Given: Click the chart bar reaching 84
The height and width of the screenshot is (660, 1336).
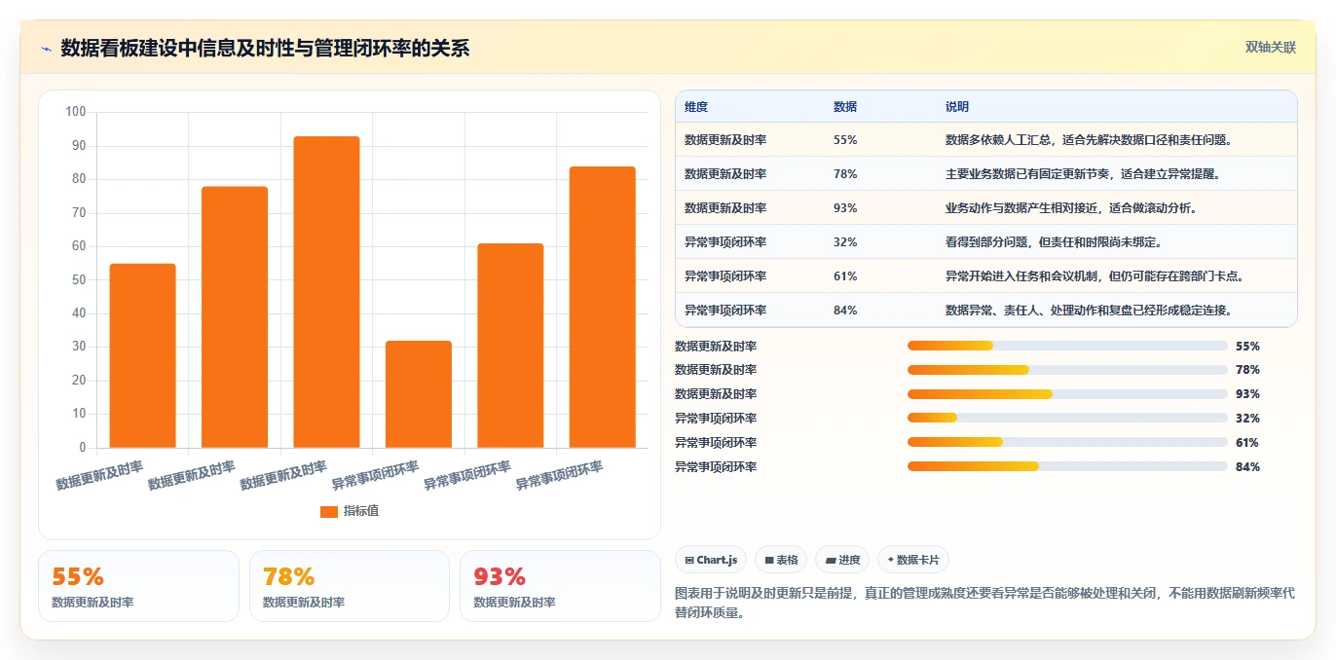Looking at the screenshot, I should (x=602, y=307).
